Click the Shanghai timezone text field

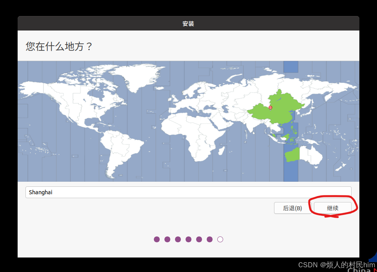click(x=188, y=192)
